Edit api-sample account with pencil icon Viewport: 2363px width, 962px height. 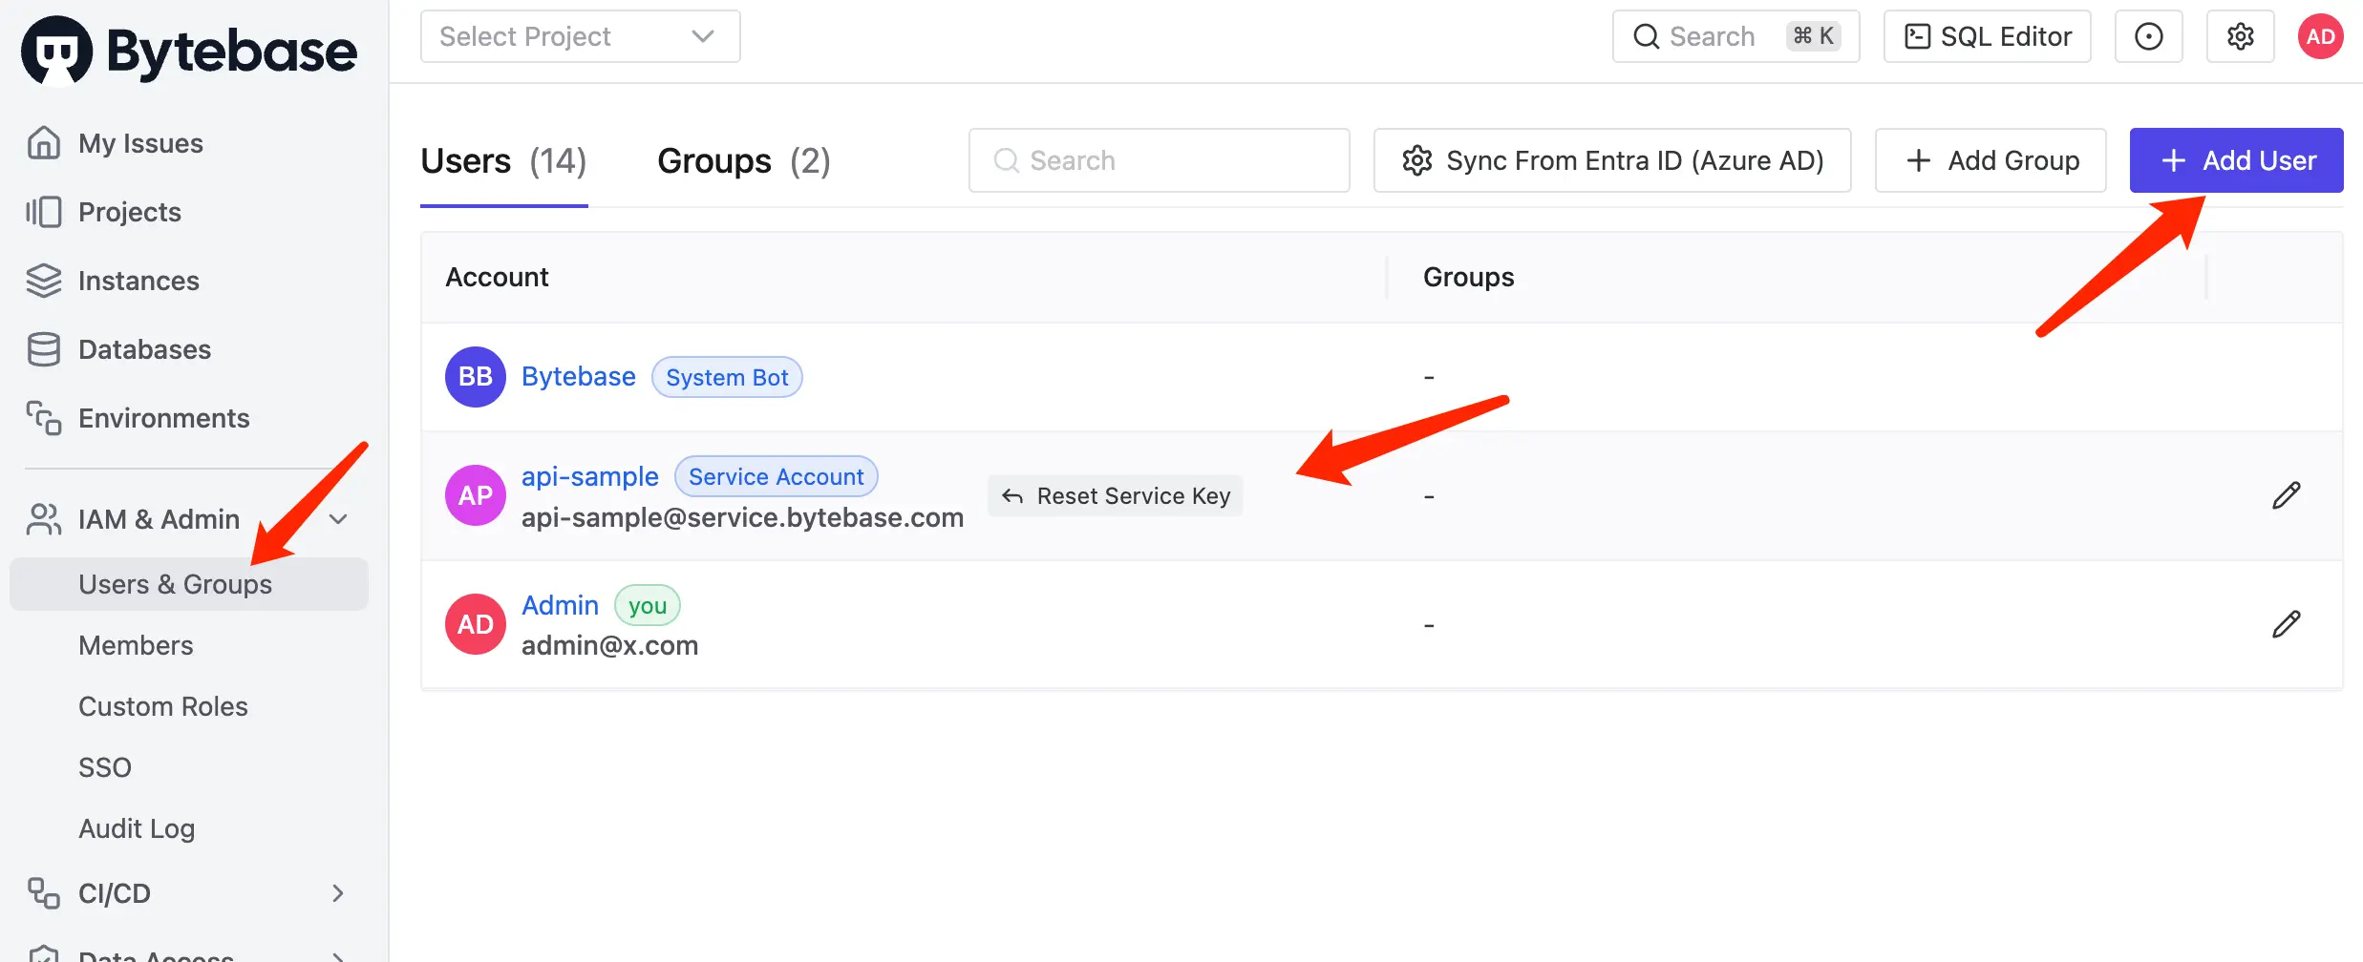click(x=2286, y=495)
